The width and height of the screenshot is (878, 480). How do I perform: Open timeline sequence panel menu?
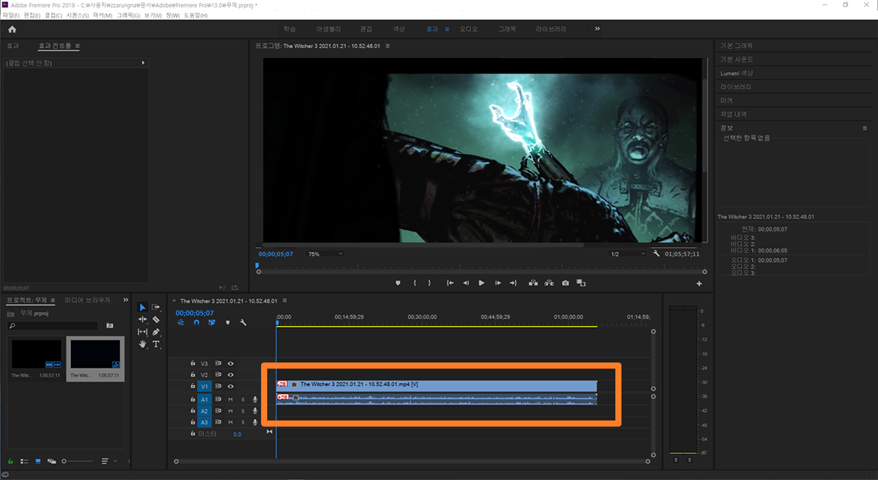[285, 301]
